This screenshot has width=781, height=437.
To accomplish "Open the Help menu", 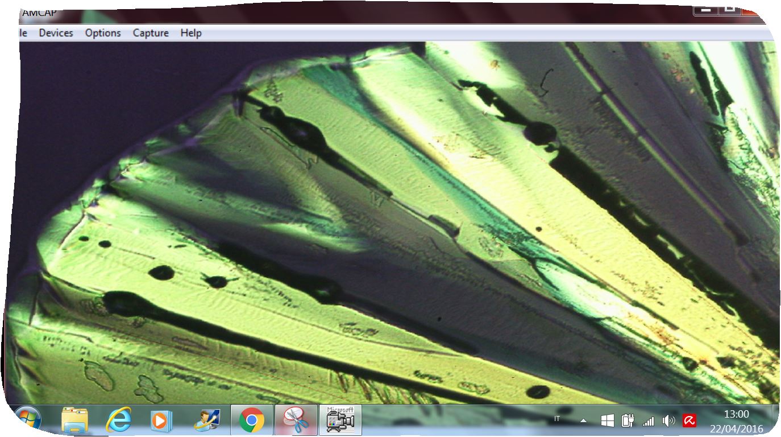I will (191, 33).
